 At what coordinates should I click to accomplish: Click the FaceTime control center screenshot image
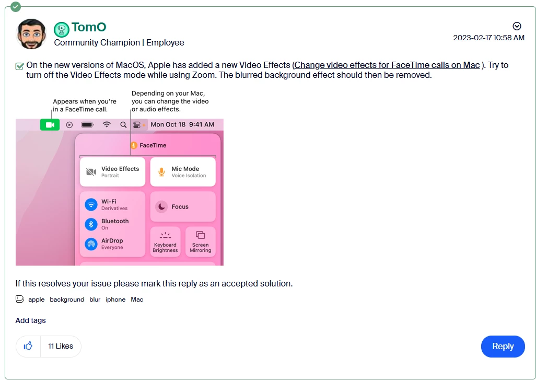(x=120, y=178)
